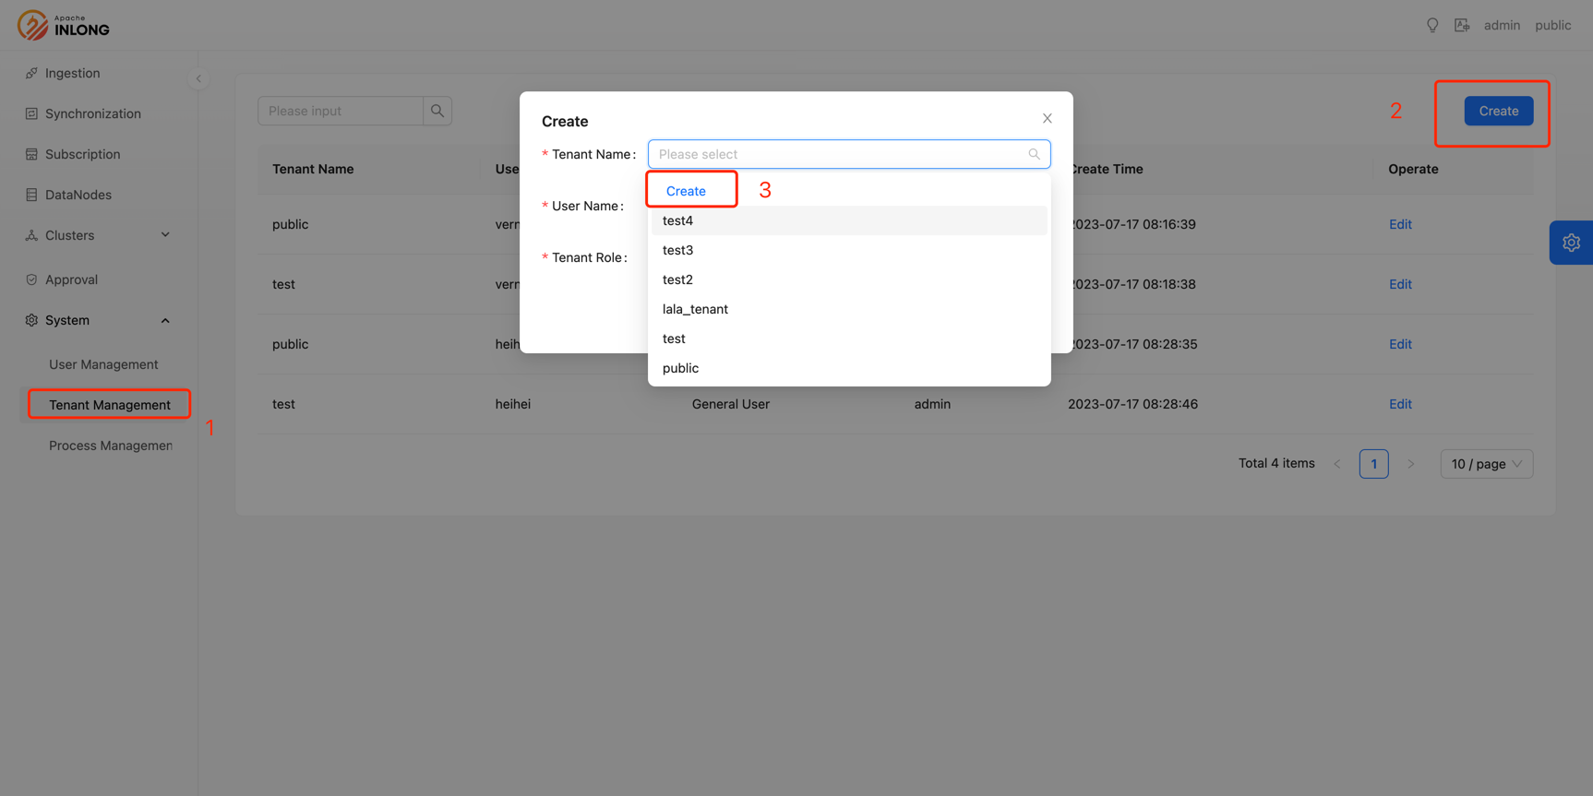The height and width of the screenshot is (796, 1593).
Task: Open the 10 / page size dropdown
Action: (x=1486, y=464)
